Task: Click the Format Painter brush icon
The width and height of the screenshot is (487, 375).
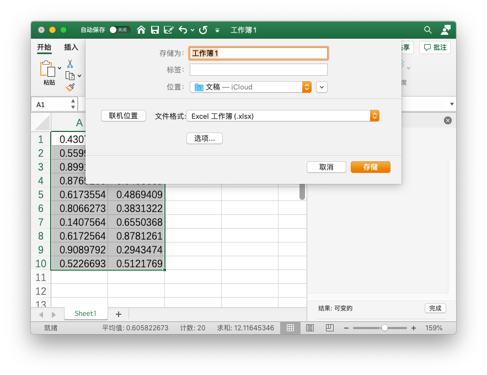Action: click(x=70, y=87)
